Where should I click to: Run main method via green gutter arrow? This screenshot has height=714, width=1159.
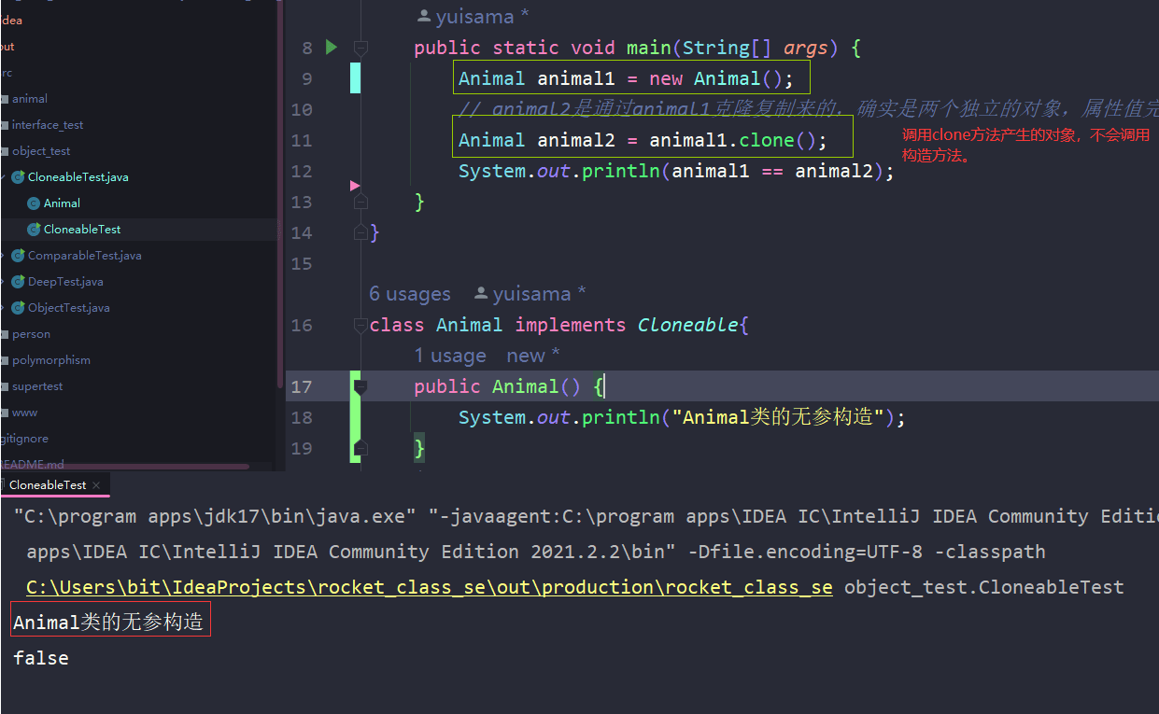(332, 47)
